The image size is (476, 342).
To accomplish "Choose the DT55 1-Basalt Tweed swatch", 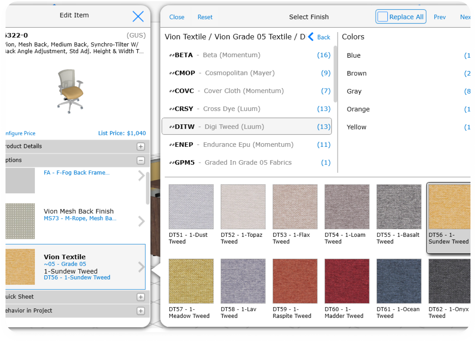I will tap(399, 206).
